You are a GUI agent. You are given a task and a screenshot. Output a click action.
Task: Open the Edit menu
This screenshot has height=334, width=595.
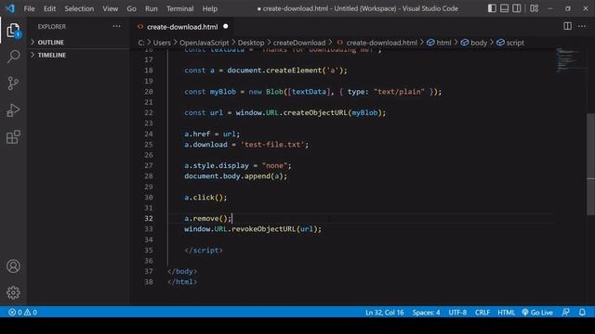49,8
